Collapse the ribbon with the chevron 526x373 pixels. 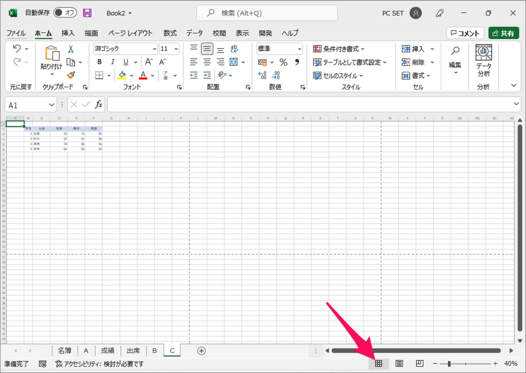pyautogui.click(x=514, y=86)
